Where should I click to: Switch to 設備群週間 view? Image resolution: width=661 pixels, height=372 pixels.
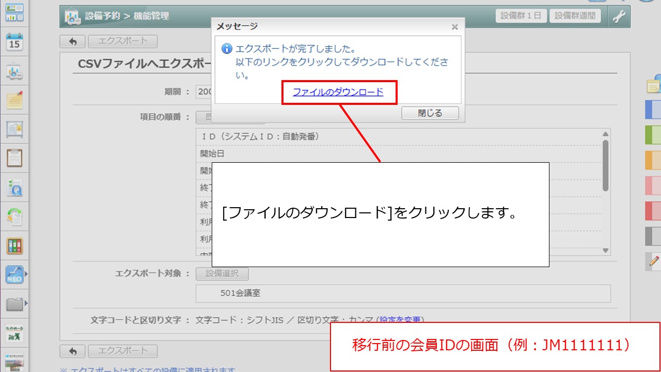[575, 16]
